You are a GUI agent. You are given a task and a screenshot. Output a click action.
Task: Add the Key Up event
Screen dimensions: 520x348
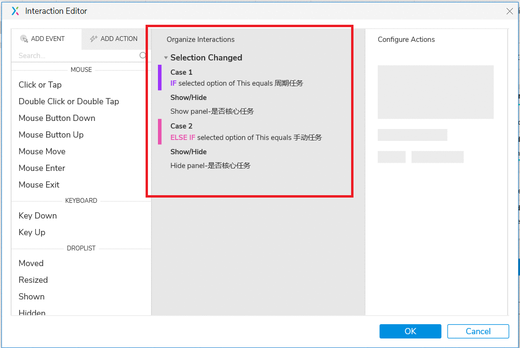[x=32, y=232]
